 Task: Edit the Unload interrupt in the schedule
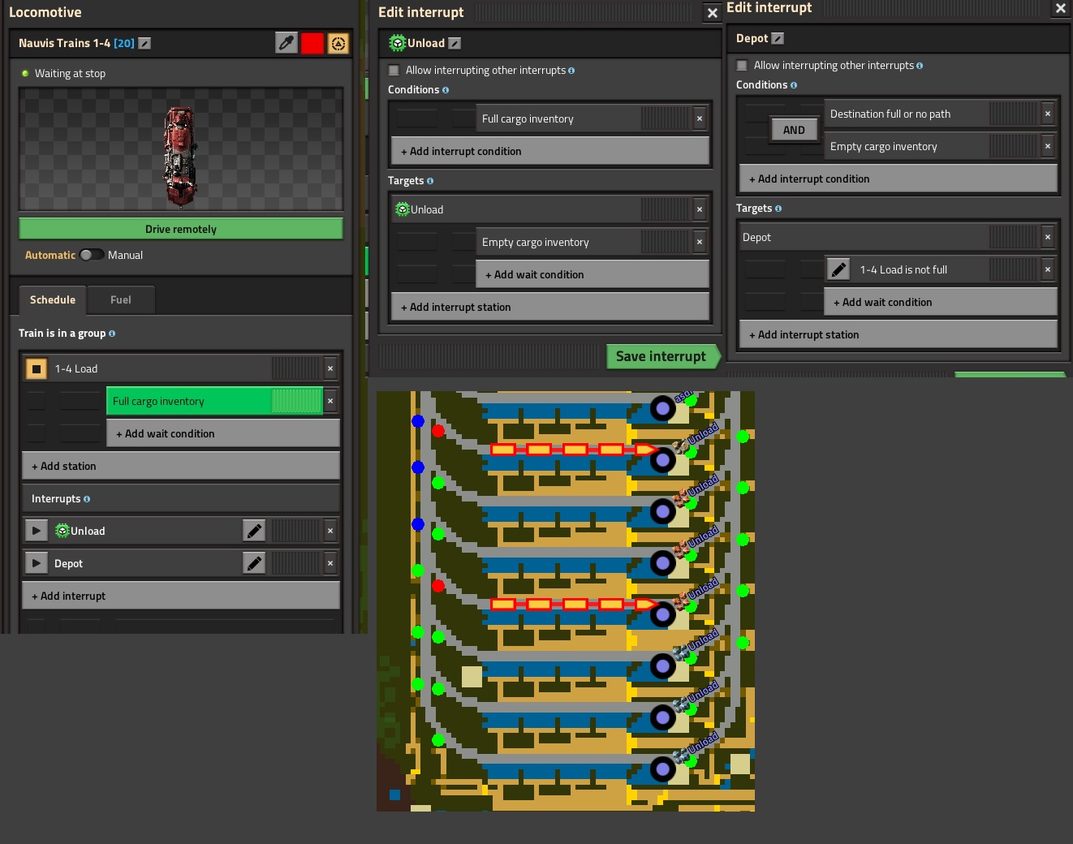coord(254,531)
